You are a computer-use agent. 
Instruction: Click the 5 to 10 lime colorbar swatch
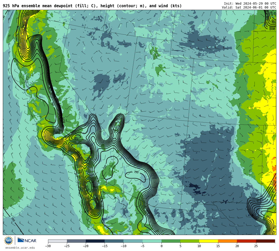coord(190,241)
